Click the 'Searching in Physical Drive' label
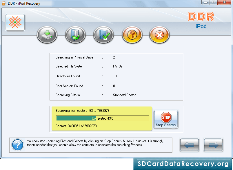 click(74, 57)
